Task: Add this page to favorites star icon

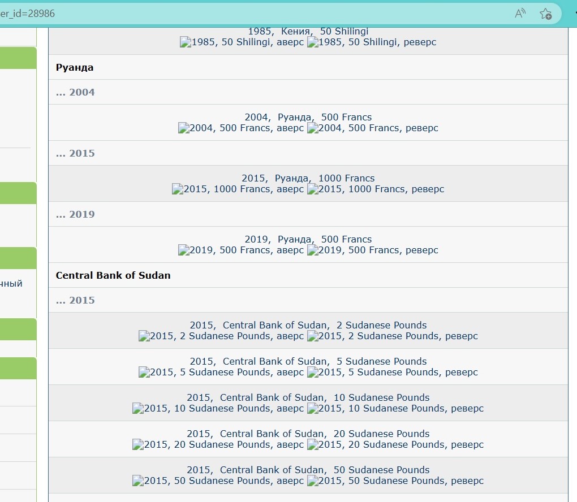Action: tap(545, 14)
